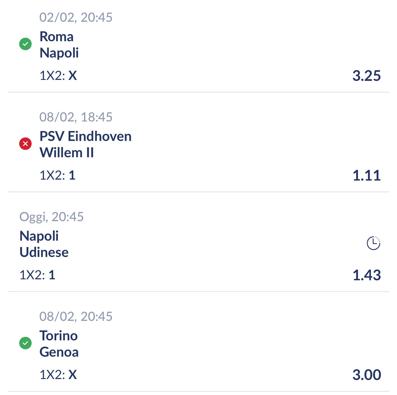Open the Genoa team name
This screenshot has height=395, width=397.
pos(59,352)
